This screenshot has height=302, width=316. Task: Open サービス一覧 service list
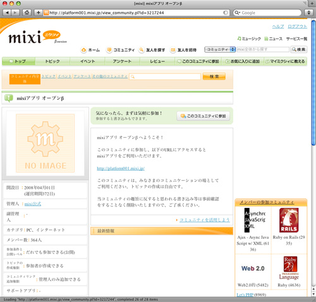point(296,39)
